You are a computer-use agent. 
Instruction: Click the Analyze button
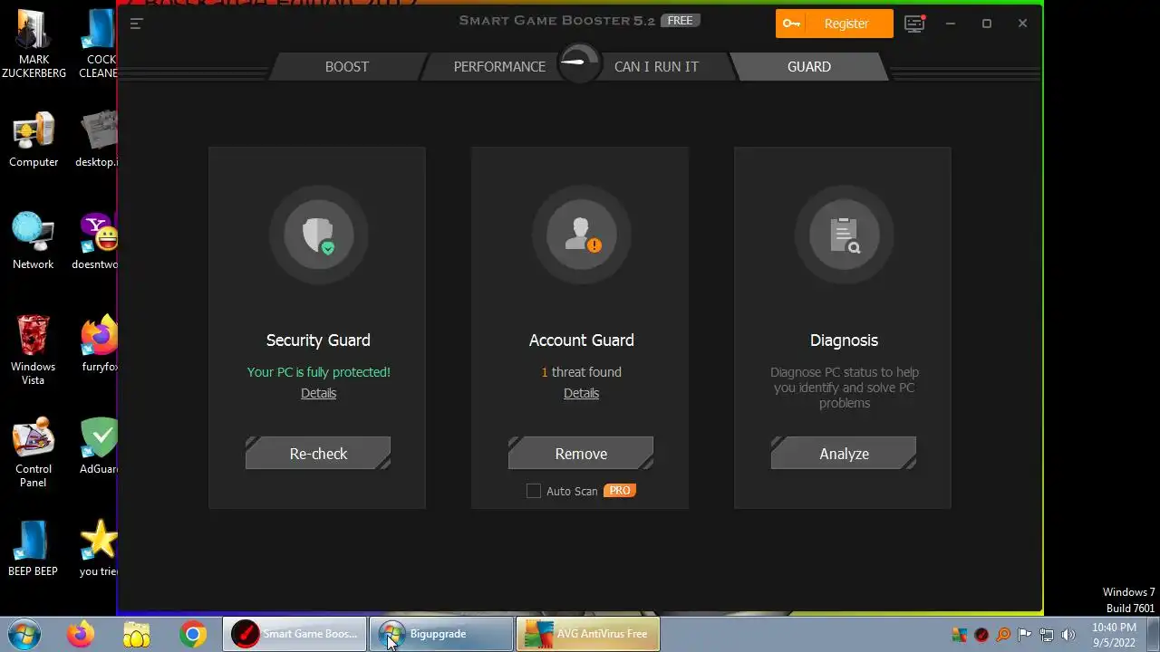pos(844,454)
